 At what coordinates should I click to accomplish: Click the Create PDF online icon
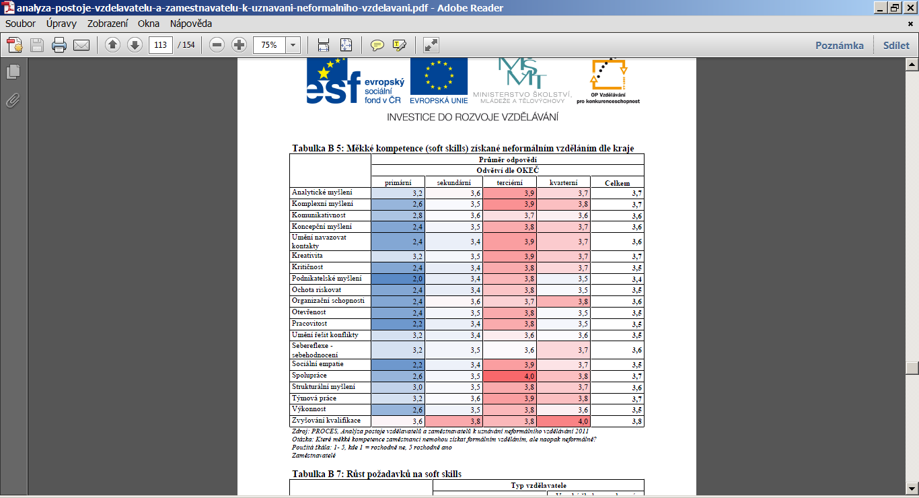click(15, 45)
